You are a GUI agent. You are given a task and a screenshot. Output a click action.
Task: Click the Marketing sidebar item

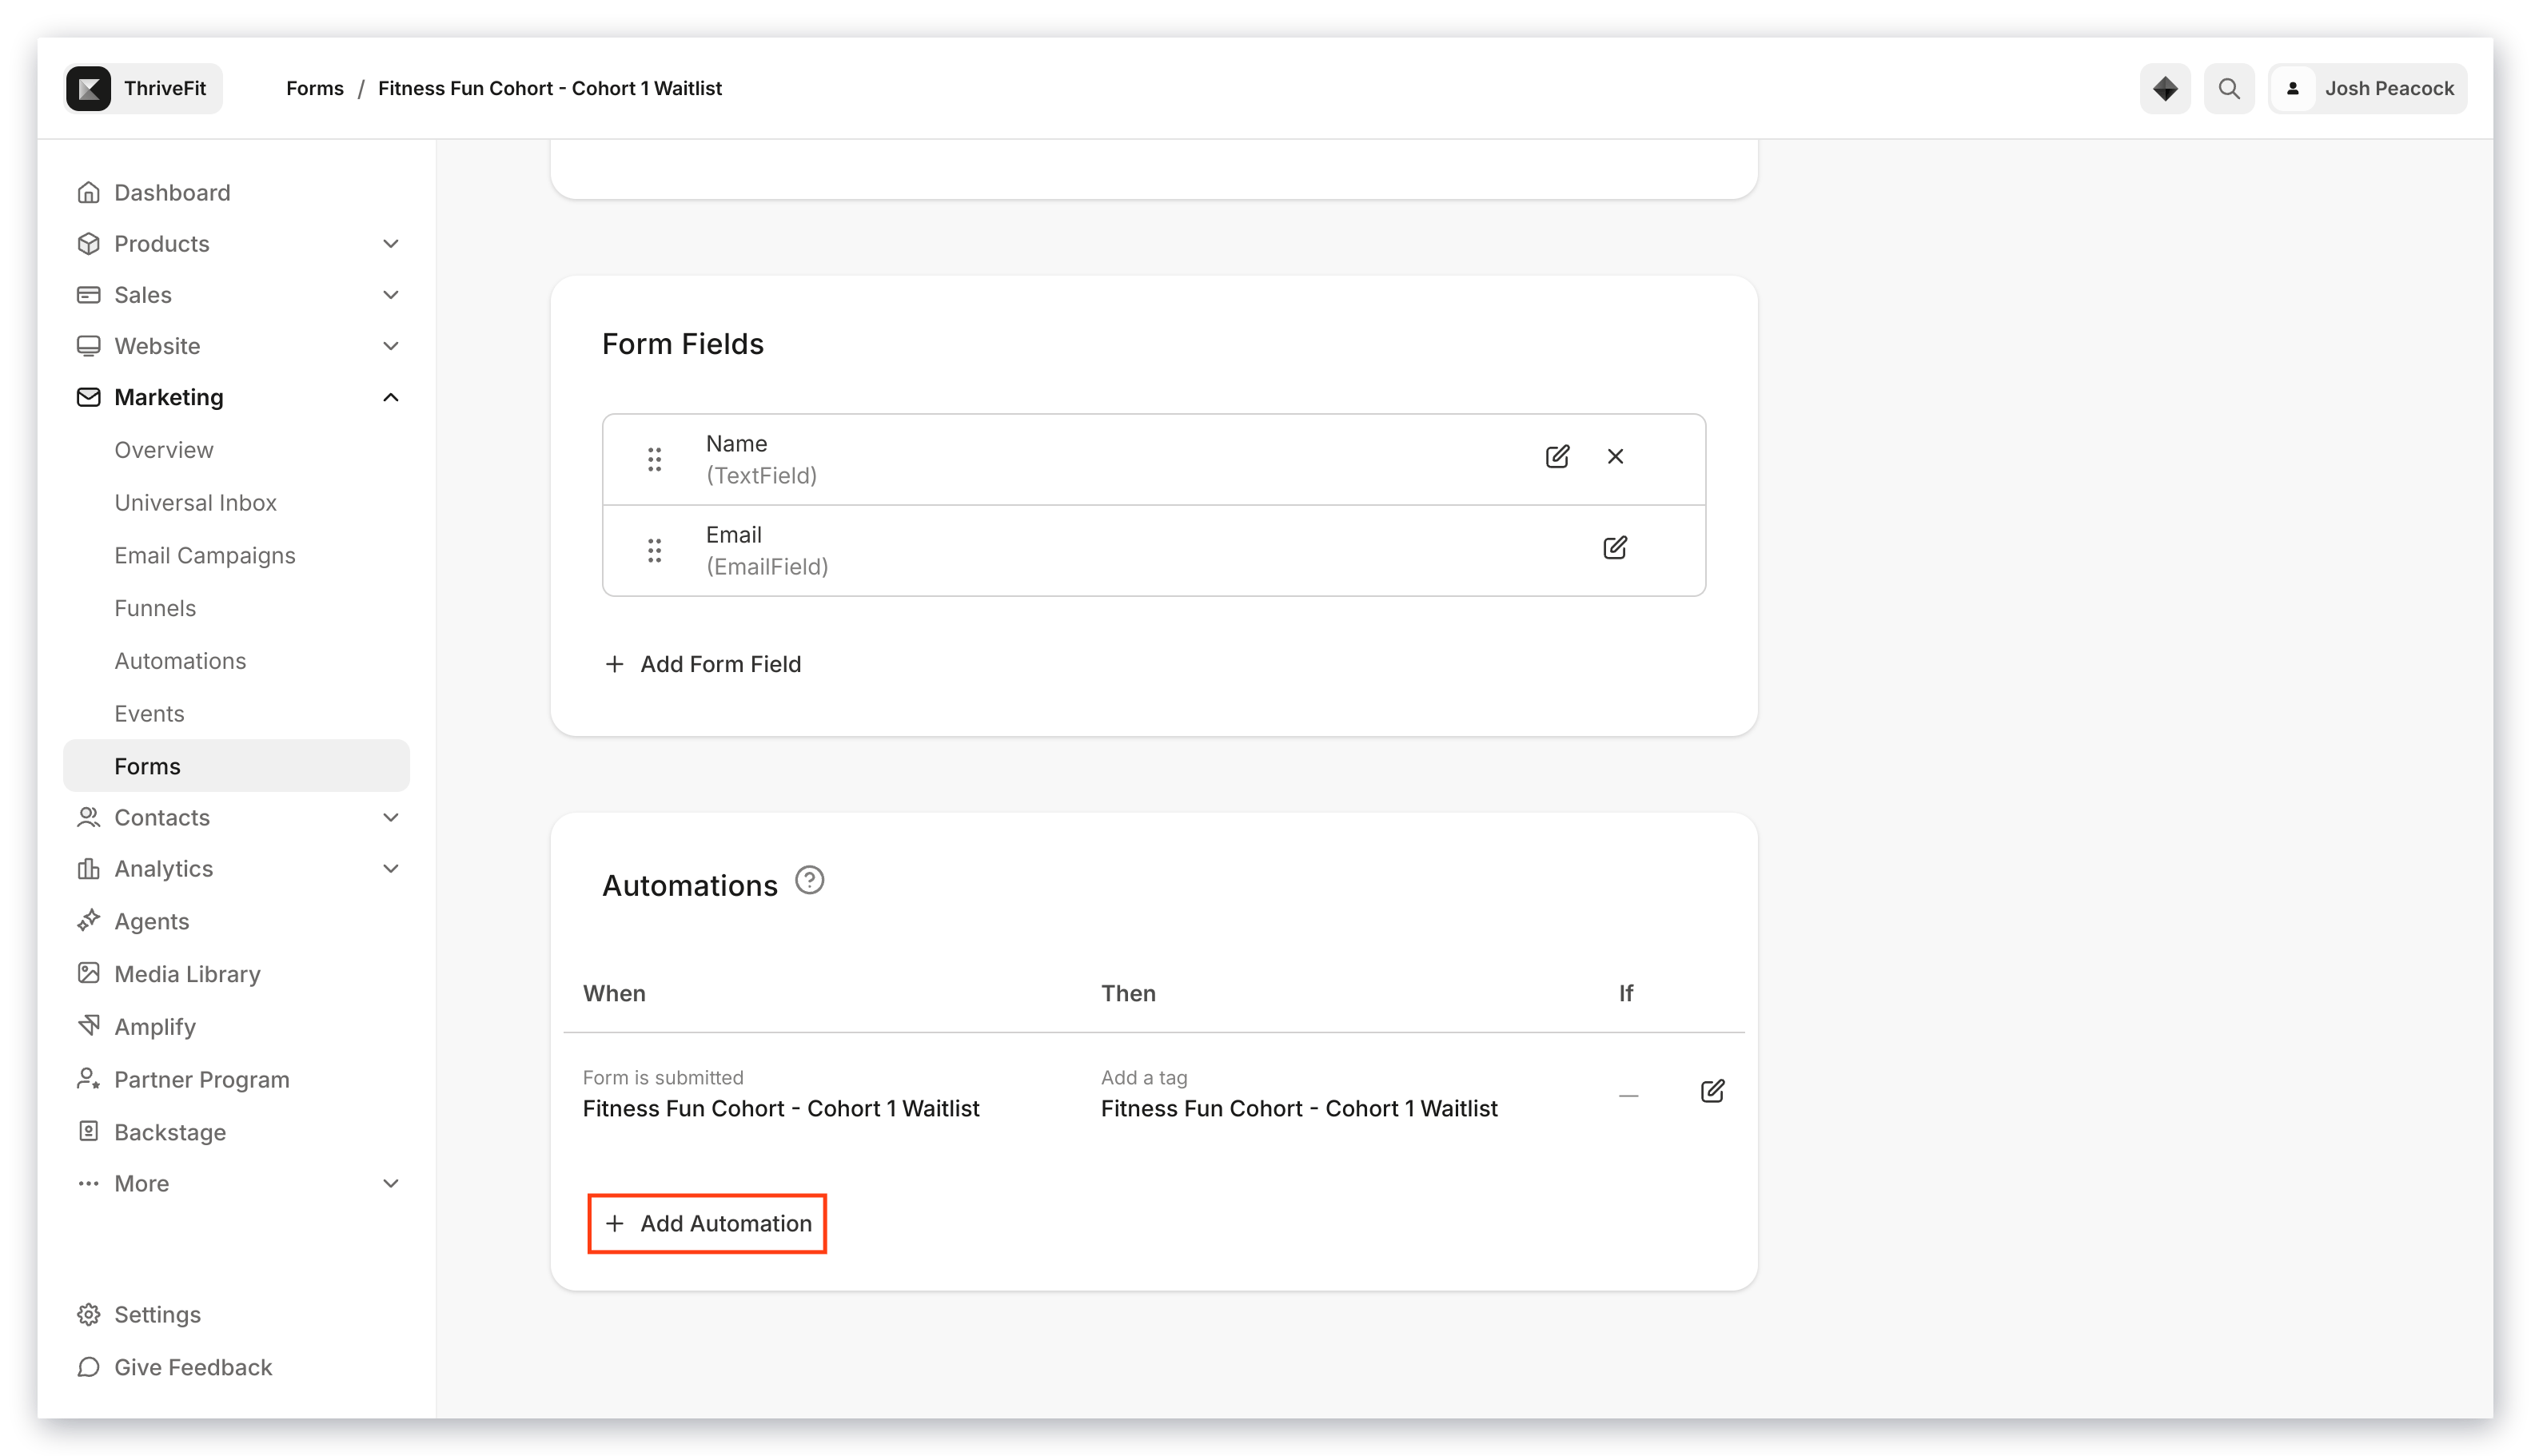pos(168,397)
